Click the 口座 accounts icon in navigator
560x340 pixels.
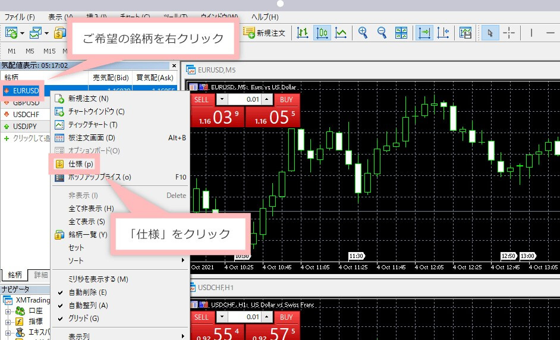tap(20, 311)
